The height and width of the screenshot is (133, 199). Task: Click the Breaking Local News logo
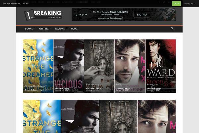pos(43,15)
